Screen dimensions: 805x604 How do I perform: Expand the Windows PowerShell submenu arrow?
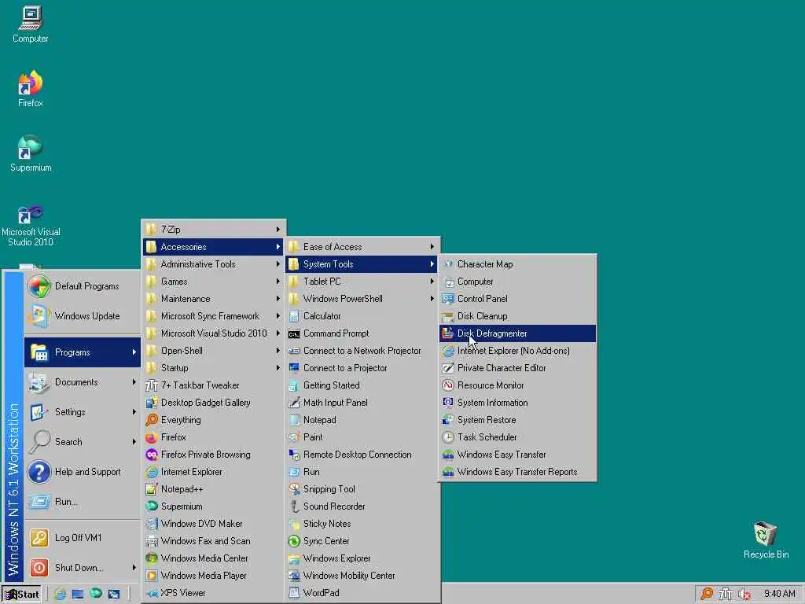pos(432,298)
